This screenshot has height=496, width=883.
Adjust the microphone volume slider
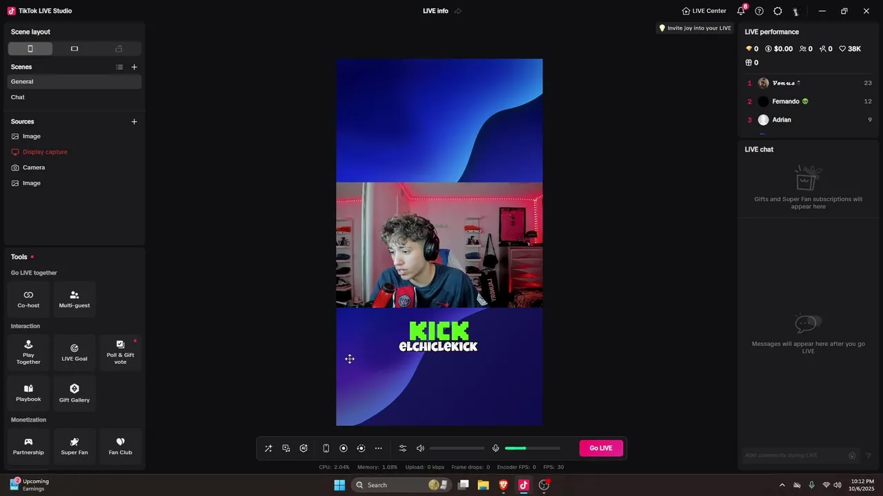click(533, 448)
